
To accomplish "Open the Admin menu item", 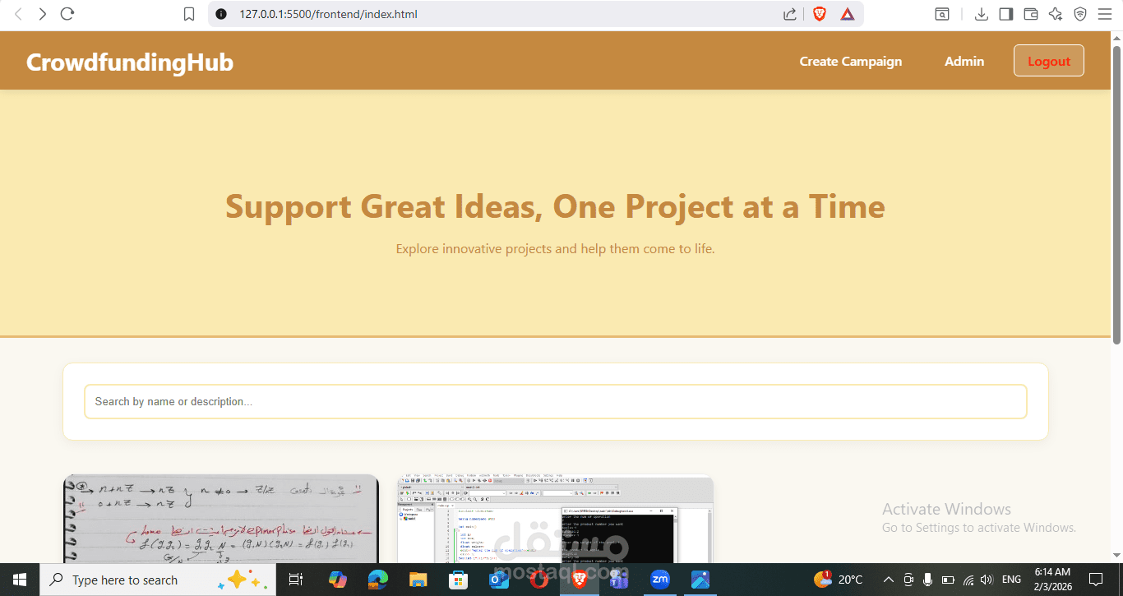I will click(x=964, y=61).
